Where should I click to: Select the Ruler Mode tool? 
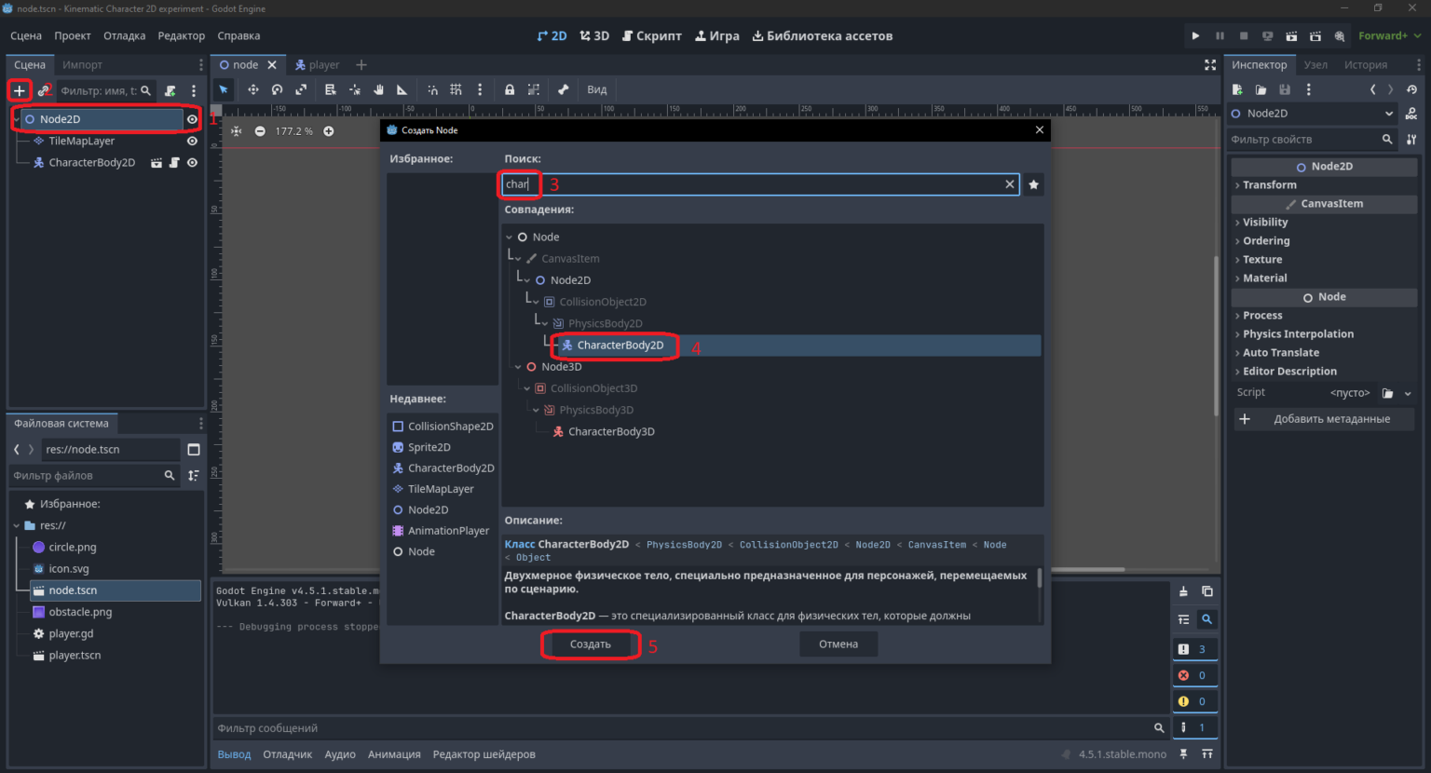(x=402, y=89)
